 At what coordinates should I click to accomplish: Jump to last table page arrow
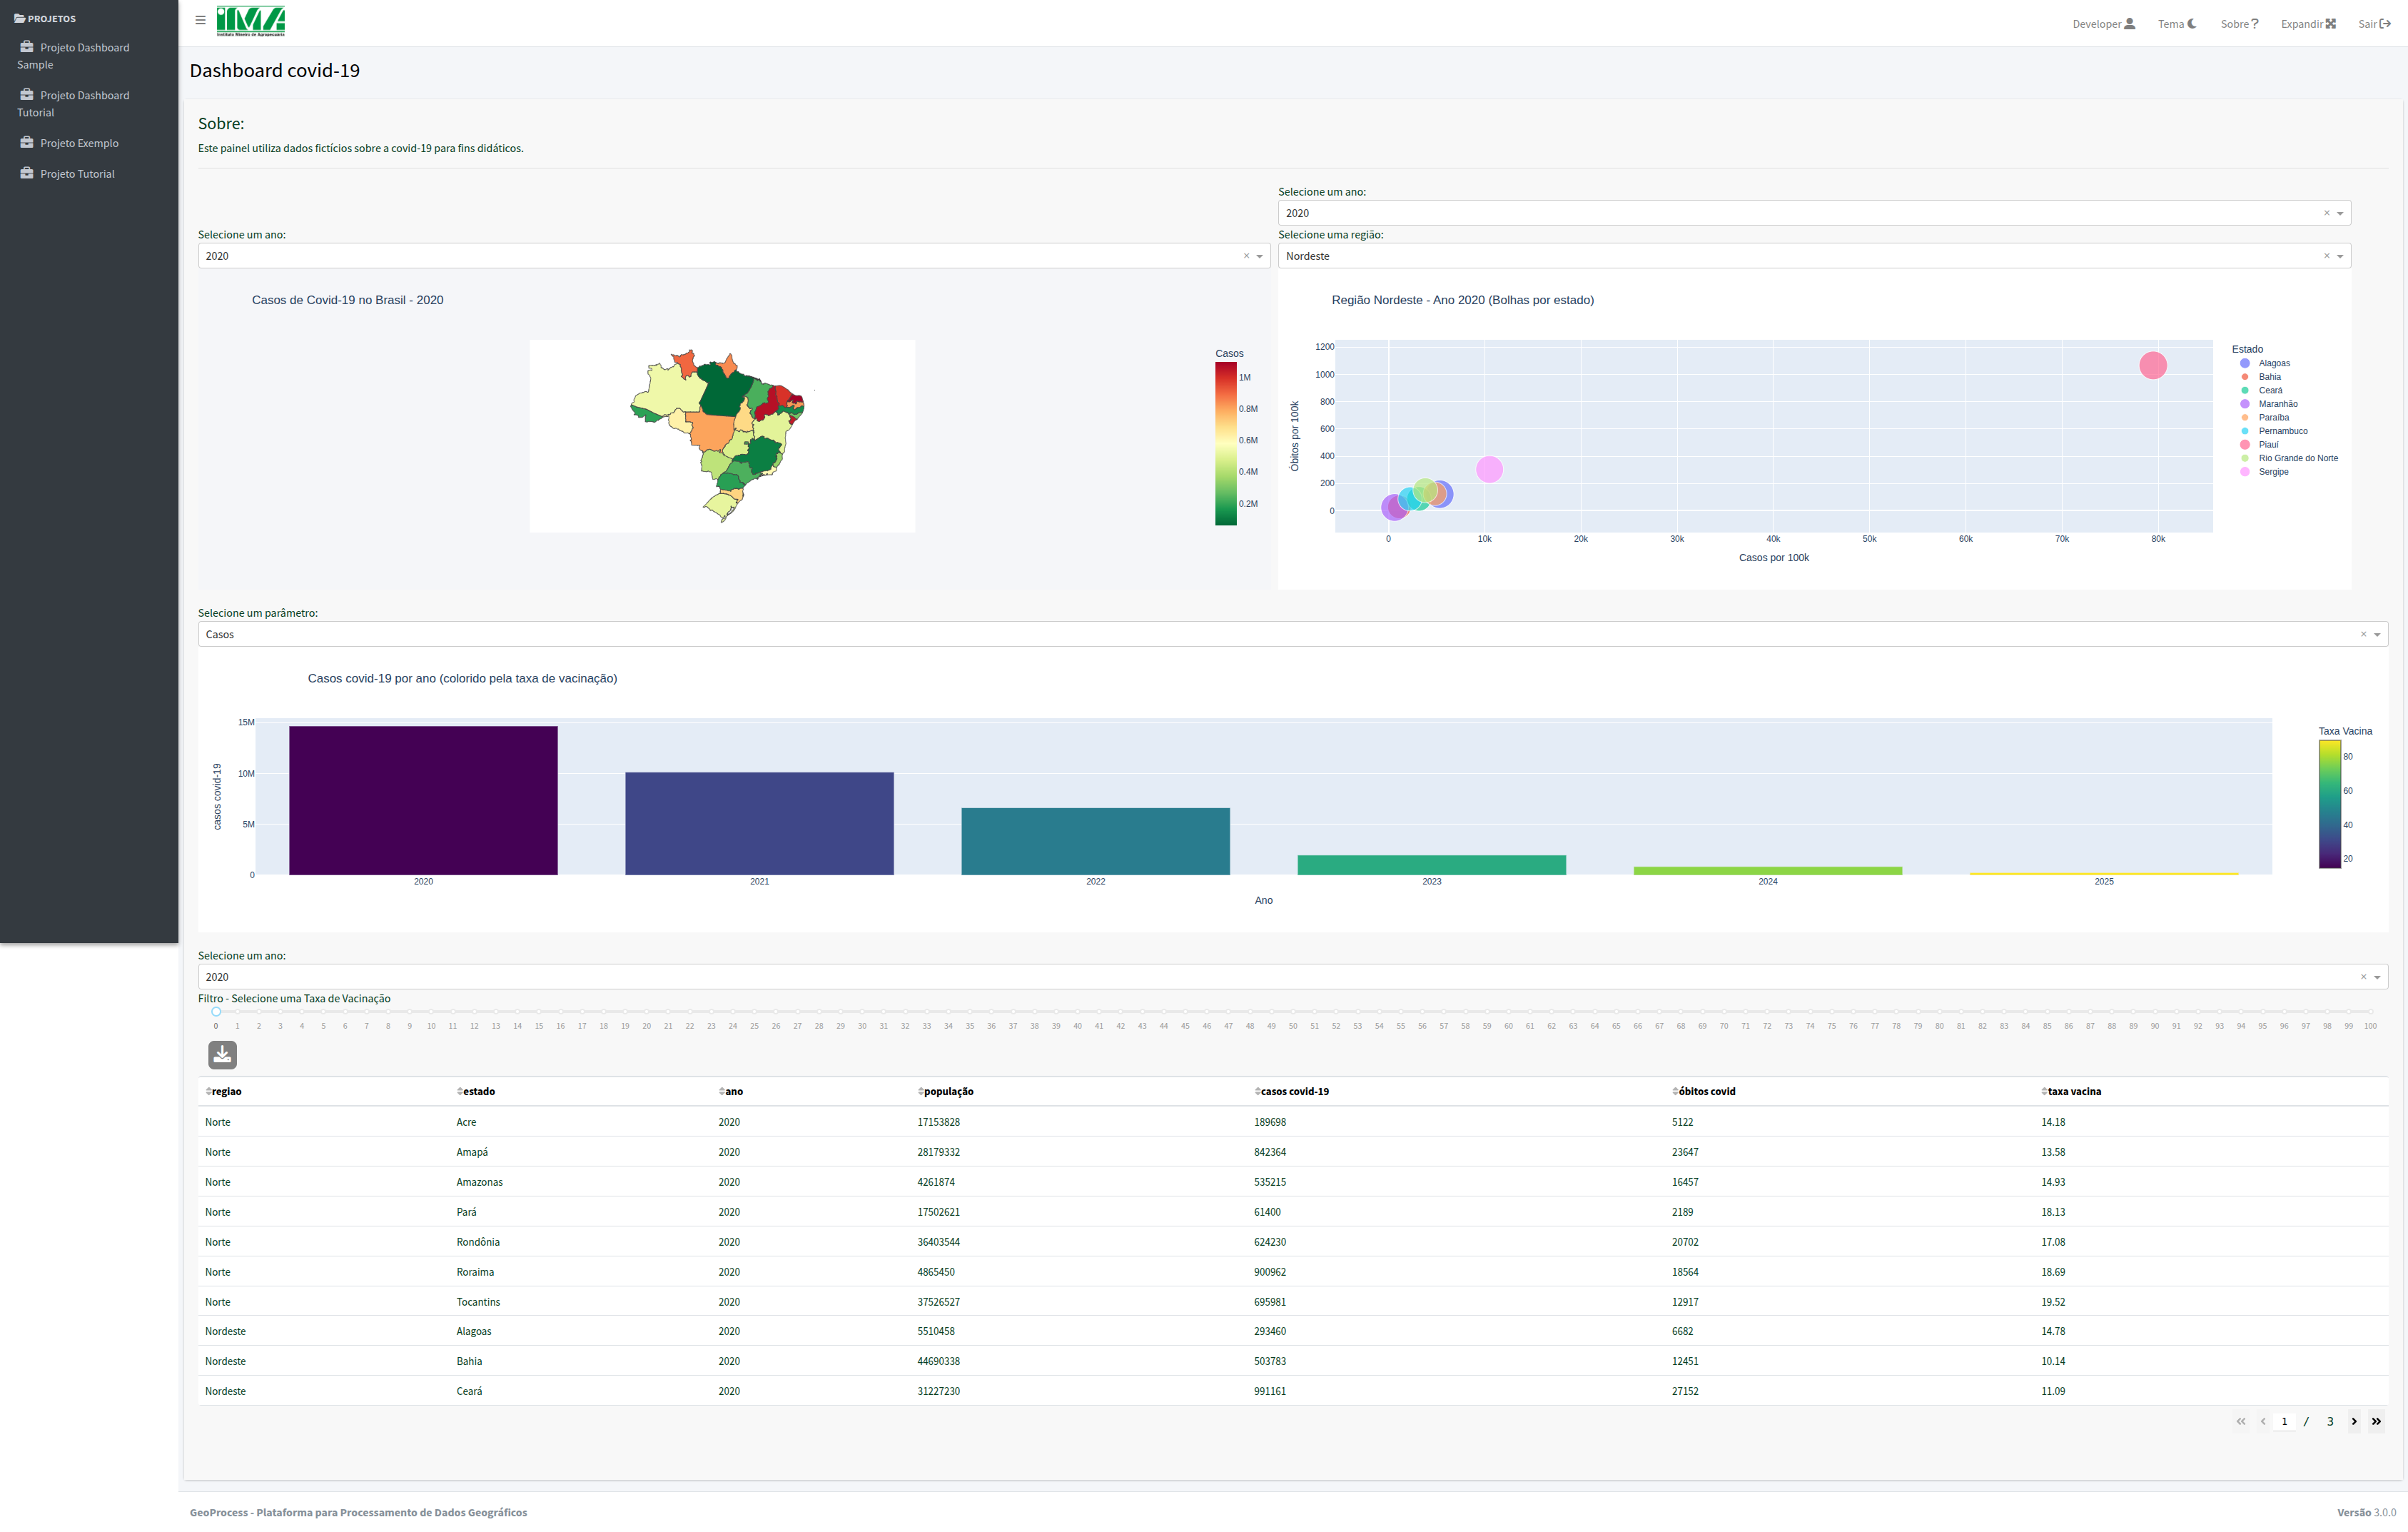pos(2376,1421)
